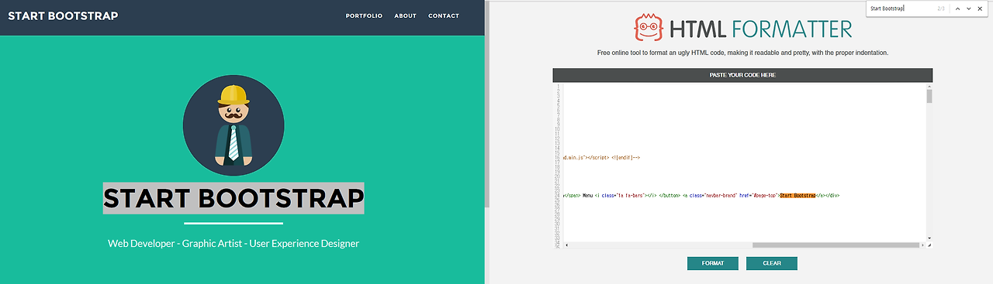Click the Web Developer - Graphic Artist subtitle
Image resolution: width=993 pixels, height=284 pixels.
[x=234, y=243]
